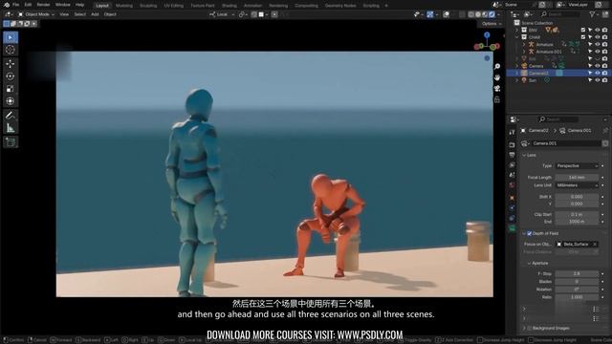Image resolution: width=612 pixels, height=344 pixels.
Task: Open Lens Unit Millimeters dropdown
Action: (x=577, y=185)
